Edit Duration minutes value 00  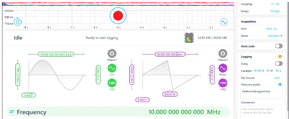click(268, 71)
